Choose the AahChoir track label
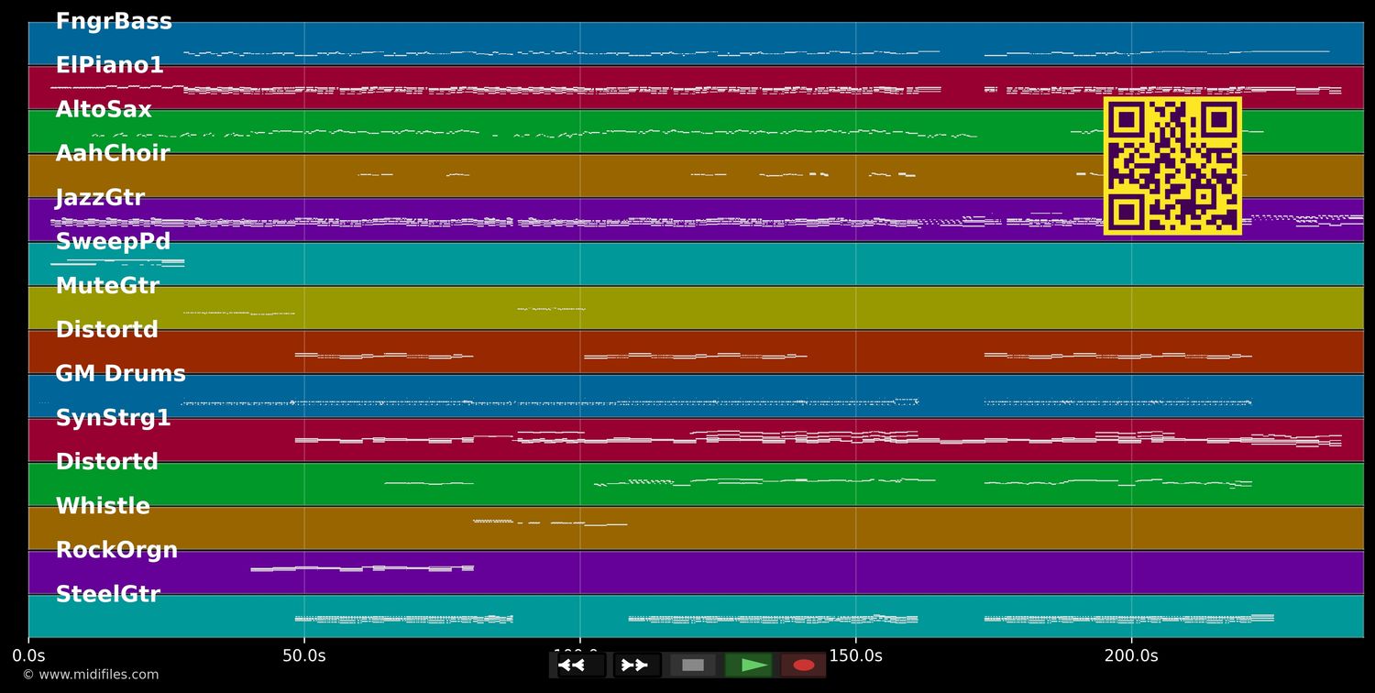1375x693 pixels. coord(113,154)
